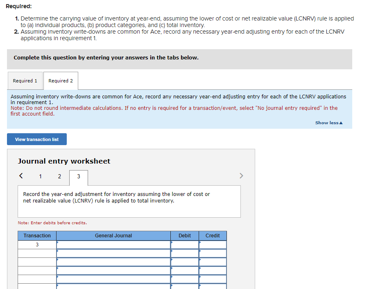The height and width of the screenshot is (289, 385).
Task: Click Credit field in fourth journal row
Action: [213, 271]
